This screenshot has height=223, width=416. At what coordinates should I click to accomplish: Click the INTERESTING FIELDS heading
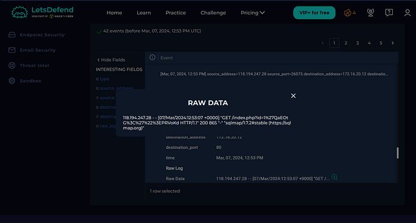pos(119,69)
